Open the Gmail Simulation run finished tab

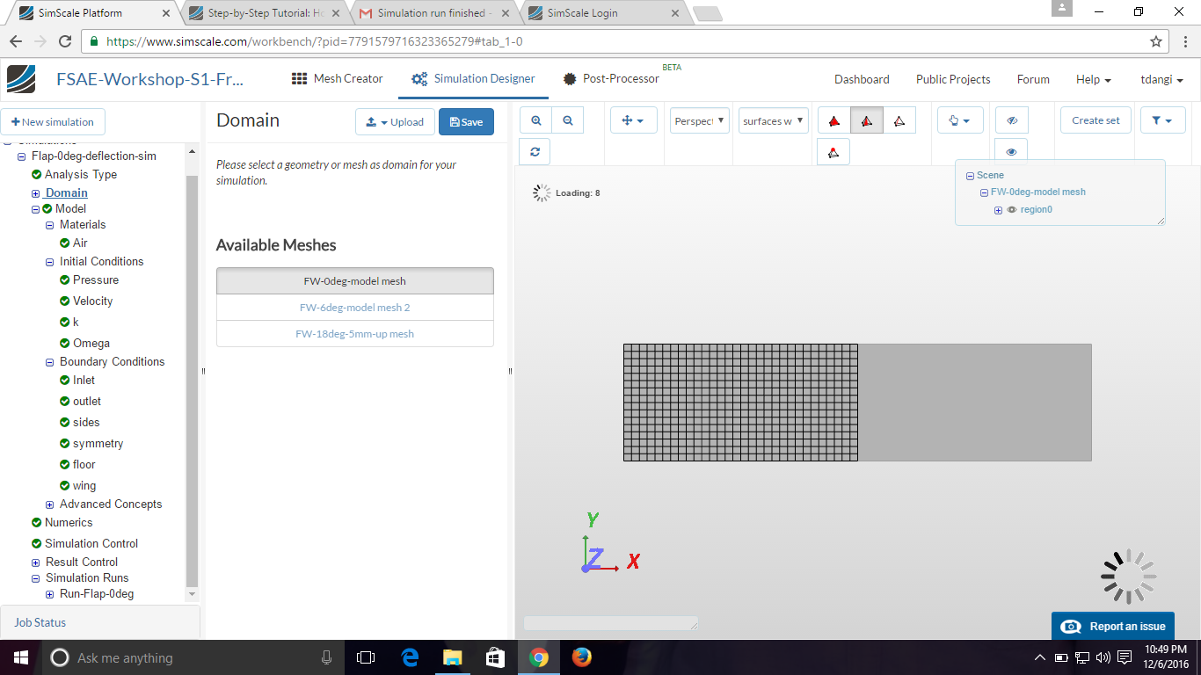pyautogui.click(x=434, y=13)
